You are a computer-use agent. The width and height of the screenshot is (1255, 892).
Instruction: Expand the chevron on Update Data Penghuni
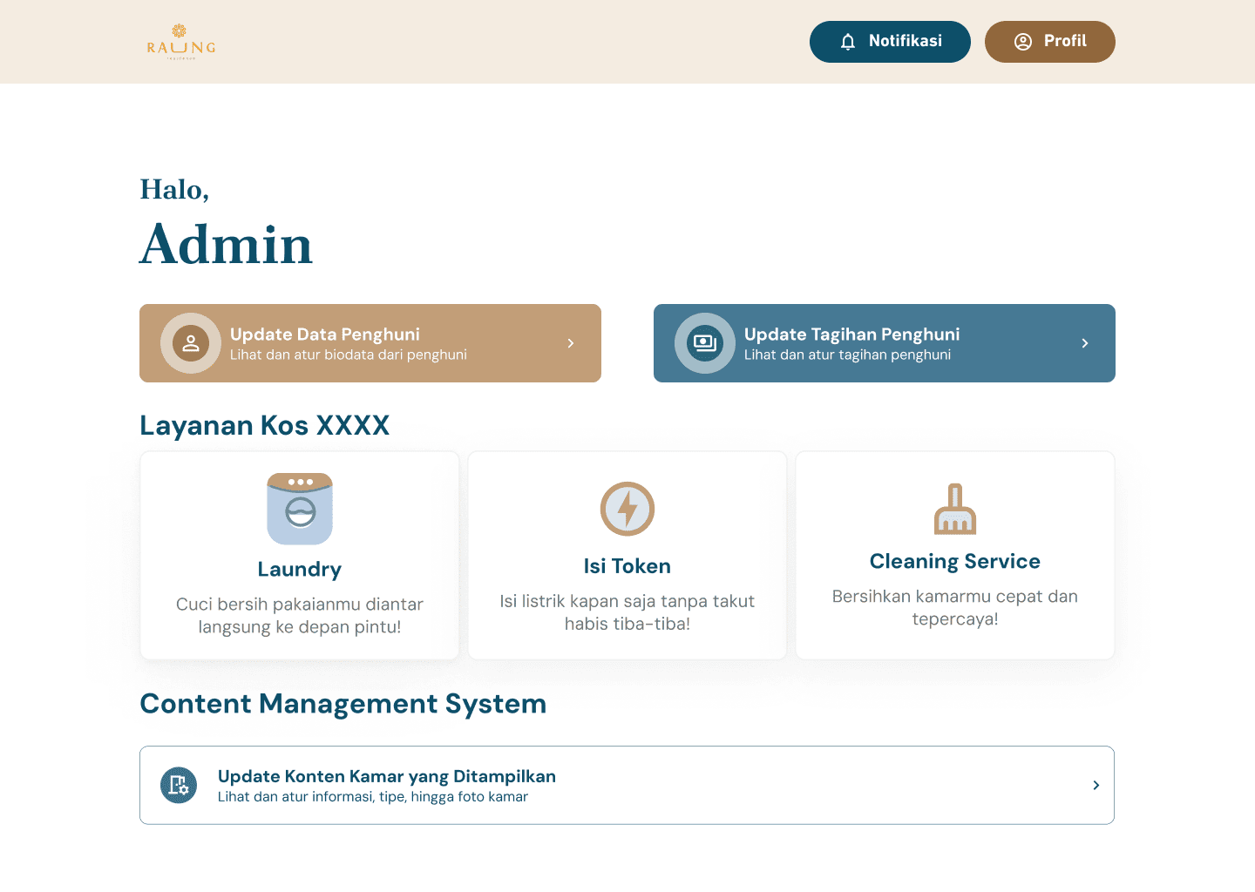coord(571,343)
